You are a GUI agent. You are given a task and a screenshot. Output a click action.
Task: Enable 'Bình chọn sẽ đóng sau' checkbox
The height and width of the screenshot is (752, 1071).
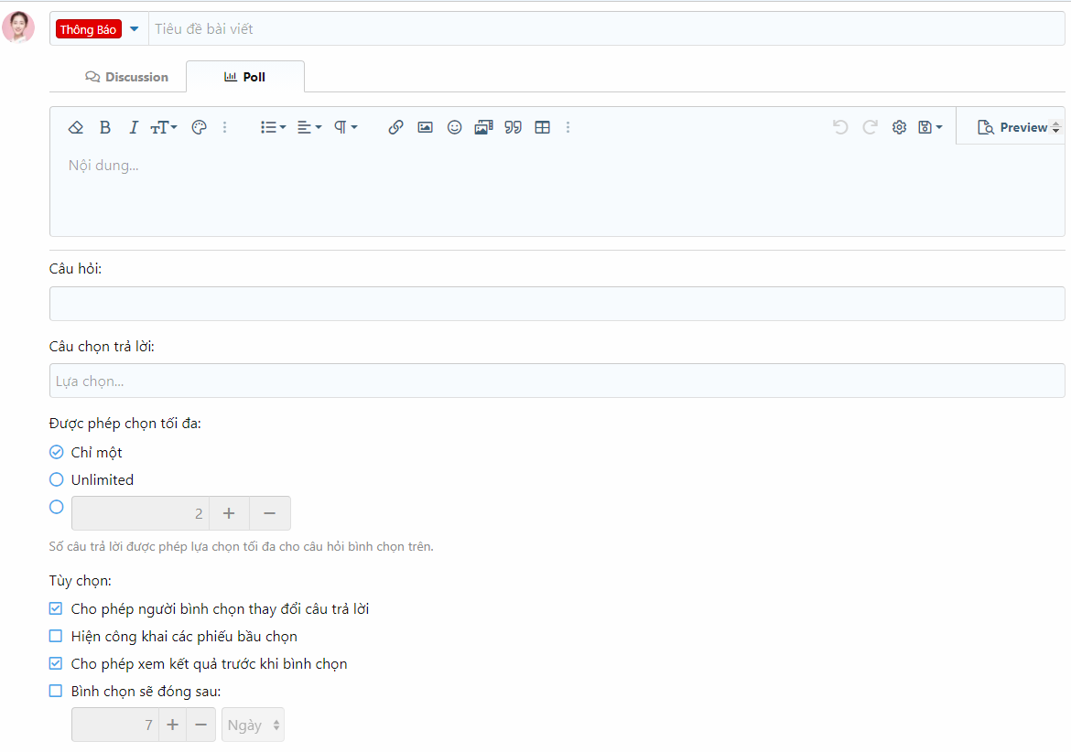click(x=56, y=691)
